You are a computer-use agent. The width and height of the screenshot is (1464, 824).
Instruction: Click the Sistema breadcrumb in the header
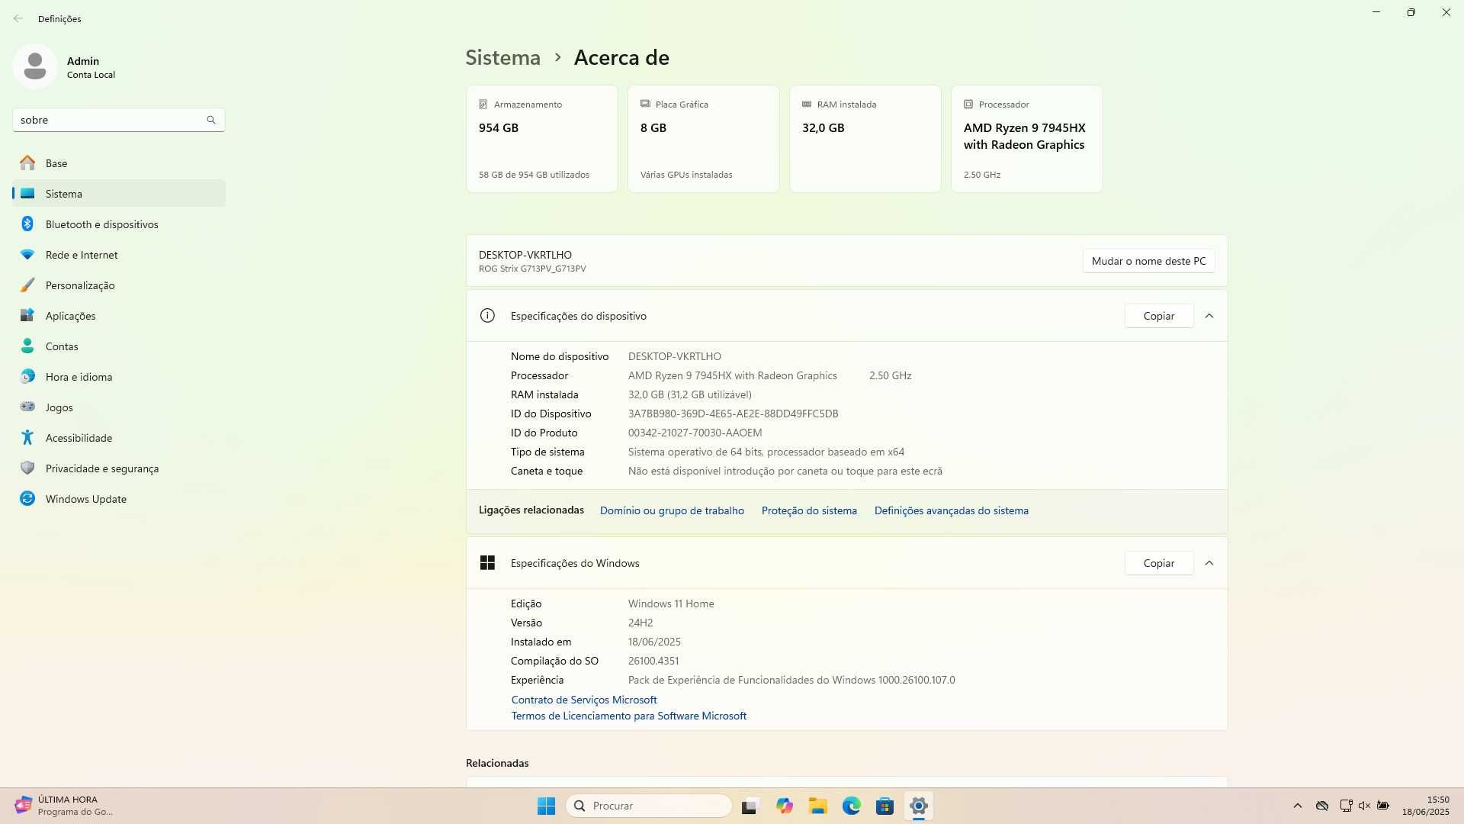point(502,57)
